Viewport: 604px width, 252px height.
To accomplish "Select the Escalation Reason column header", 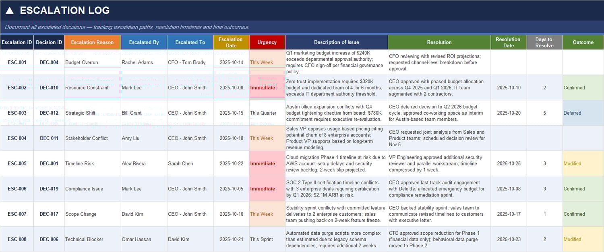I will point(92,42).
